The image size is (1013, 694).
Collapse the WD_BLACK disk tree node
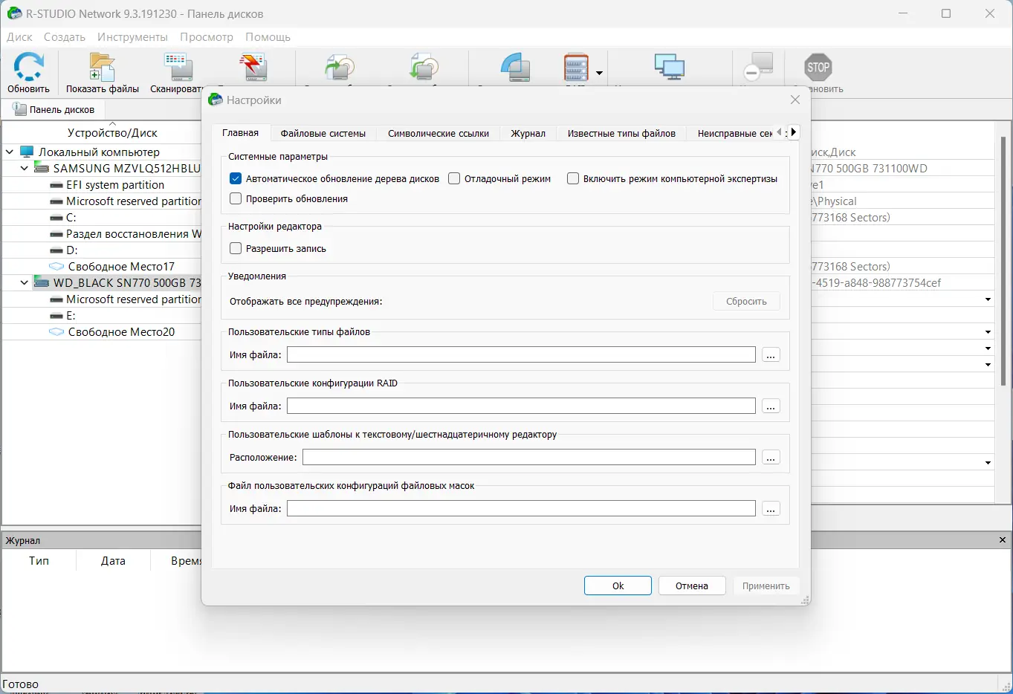[x=25, y=282]
